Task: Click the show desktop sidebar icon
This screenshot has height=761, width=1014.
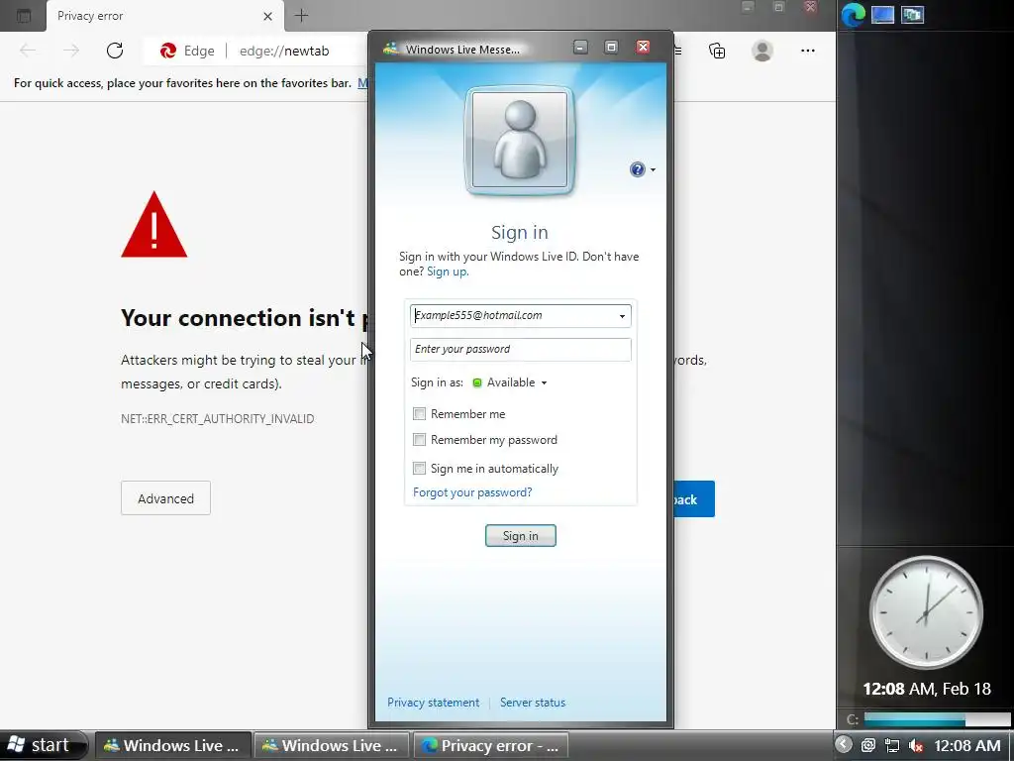Action: pyautogui.click(x=882, y=14)
